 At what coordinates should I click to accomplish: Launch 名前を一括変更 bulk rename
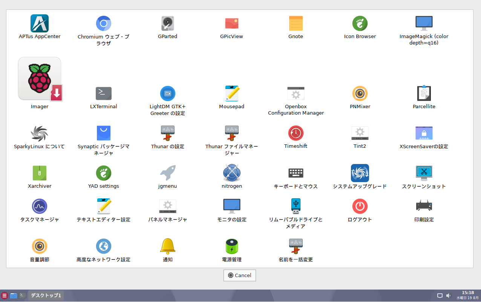pyautogui.click(x=296, y=246)
